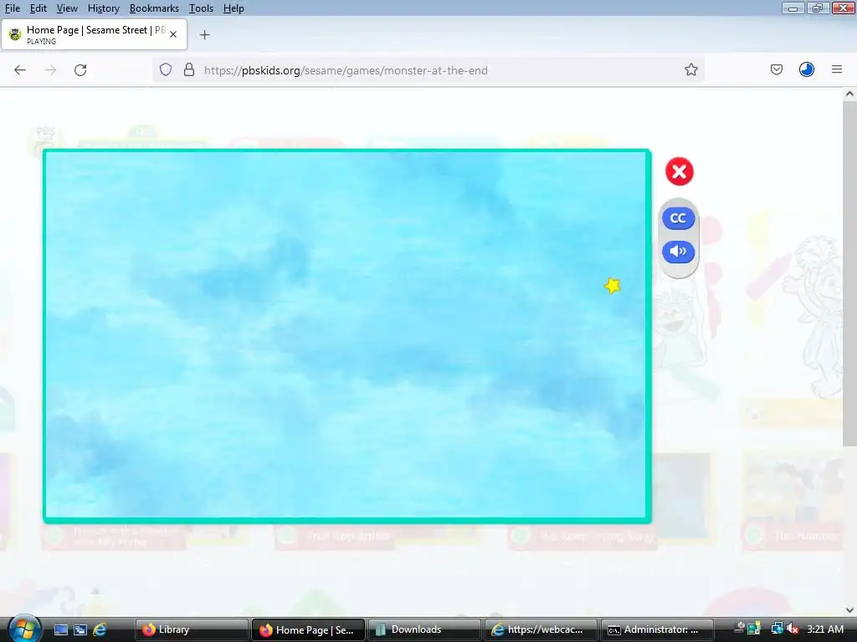Close the Sesame Street tab

click(x=173, y=34)
